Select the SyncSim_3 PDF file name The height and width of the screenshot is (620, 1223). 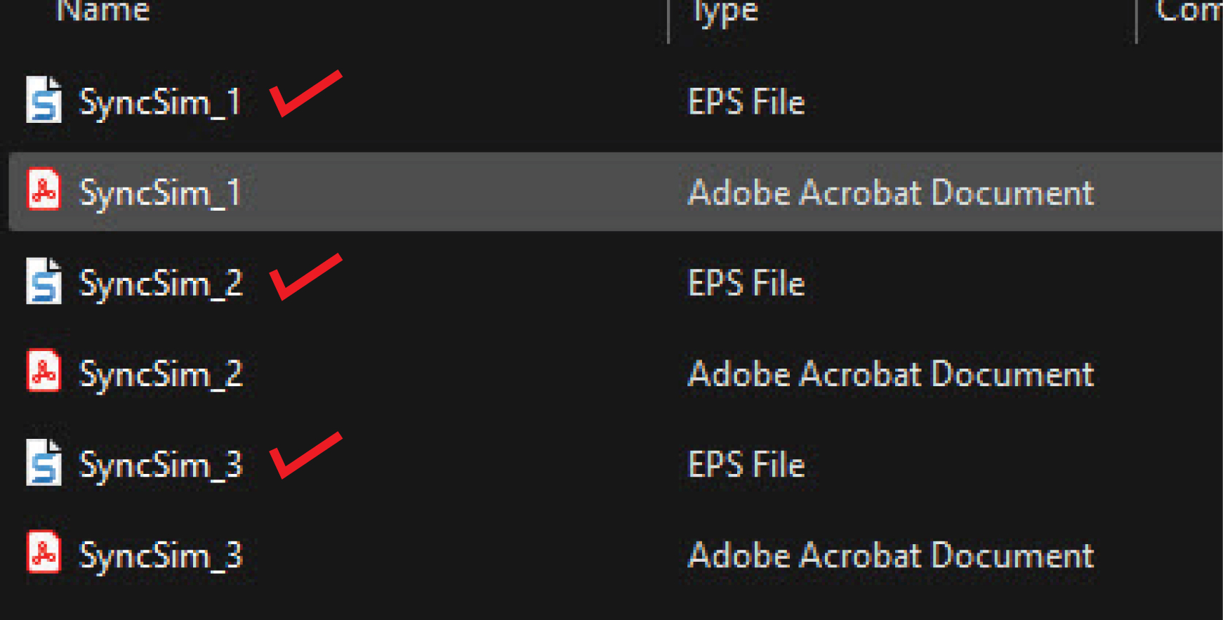(160, 555)
